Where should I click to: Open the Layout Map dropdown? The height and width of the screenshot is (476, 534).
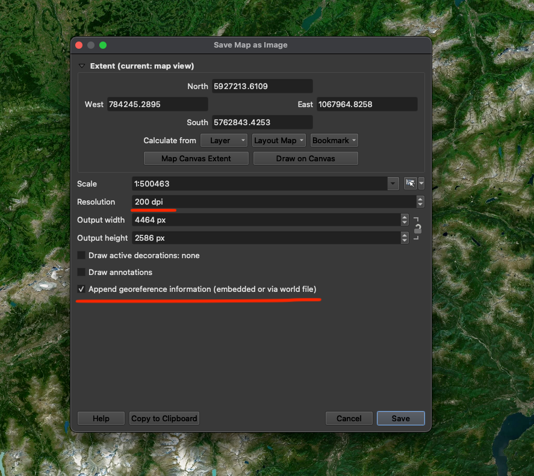click(279, 140)
